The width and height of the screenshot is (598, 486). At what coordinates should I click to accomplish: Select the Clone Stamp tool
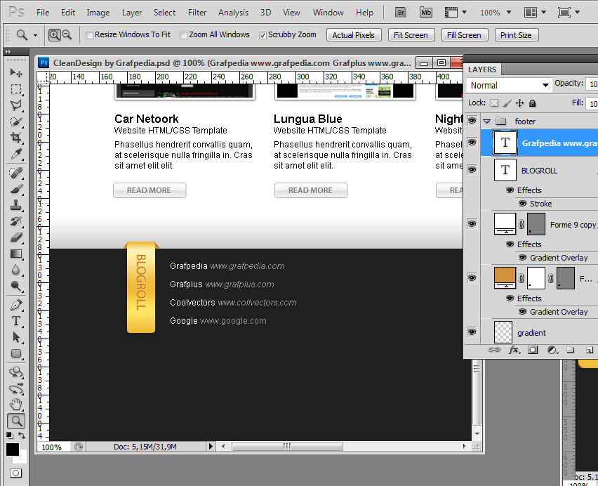coord(16,205)
